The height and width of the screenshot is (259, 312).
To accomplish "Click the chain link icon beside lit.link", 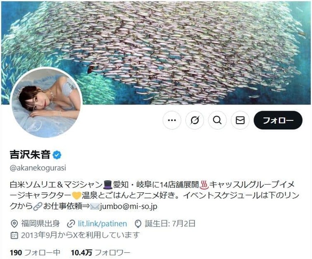I will [x=71, y=224].
